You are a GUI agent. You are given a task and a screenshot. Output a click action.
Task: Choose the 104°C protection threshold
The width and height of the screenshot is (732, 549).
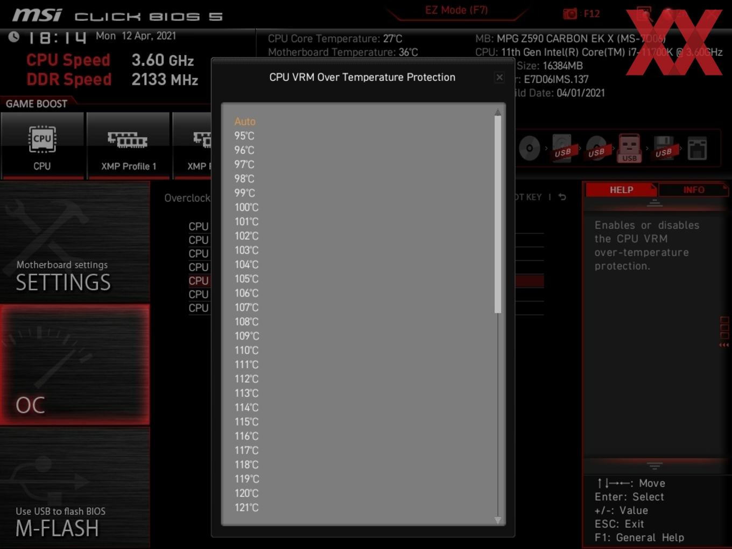point(247,265)
